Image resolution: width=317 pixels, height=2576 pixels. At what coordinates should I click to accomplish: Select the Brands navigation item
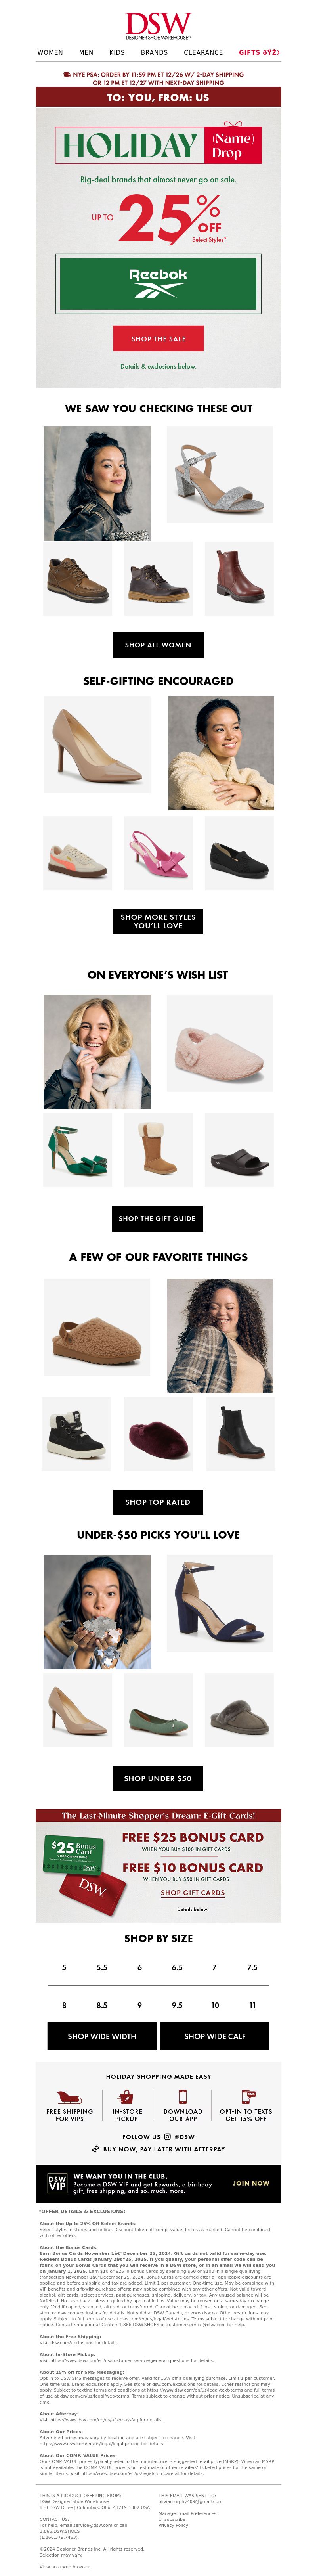(154, 52)
